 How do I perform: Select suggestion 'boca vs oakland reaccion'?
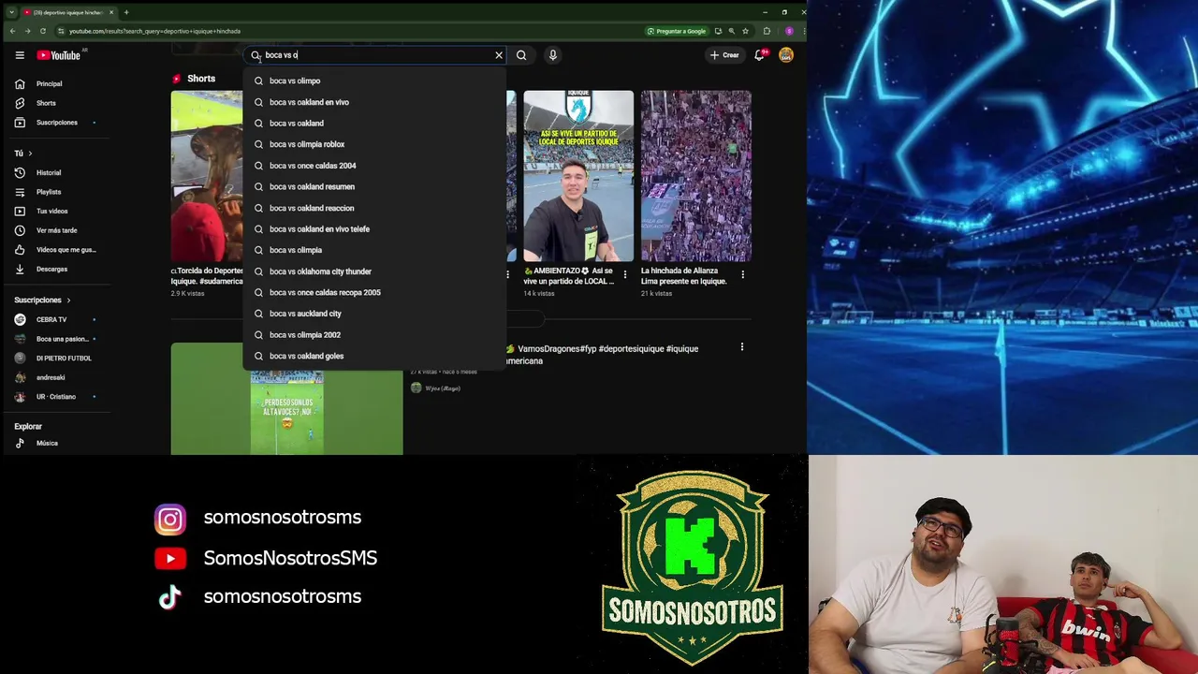pos(374,208)
